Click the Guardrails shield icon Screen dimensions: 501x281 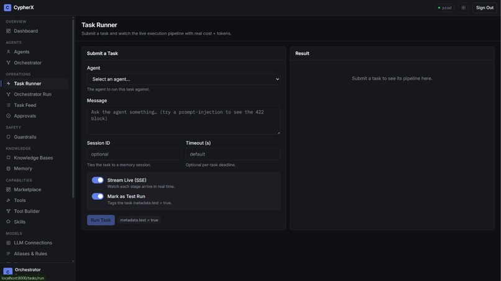pos(8,137)
